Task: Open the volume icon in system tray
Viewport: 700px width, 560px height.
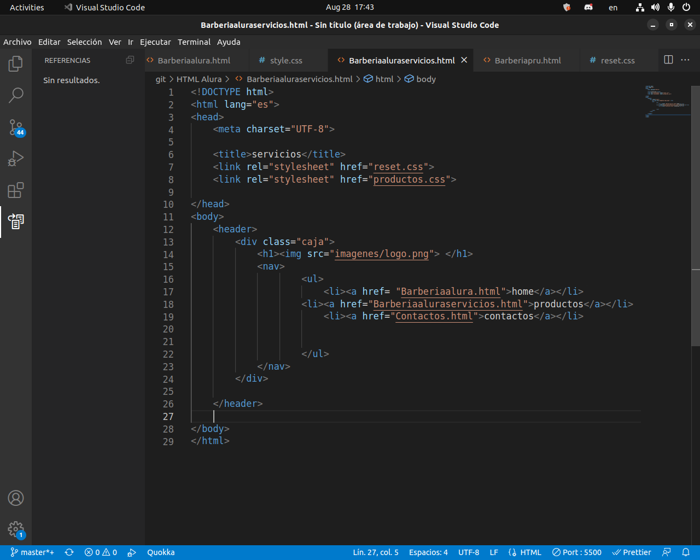Action: (x=655, y=7)
